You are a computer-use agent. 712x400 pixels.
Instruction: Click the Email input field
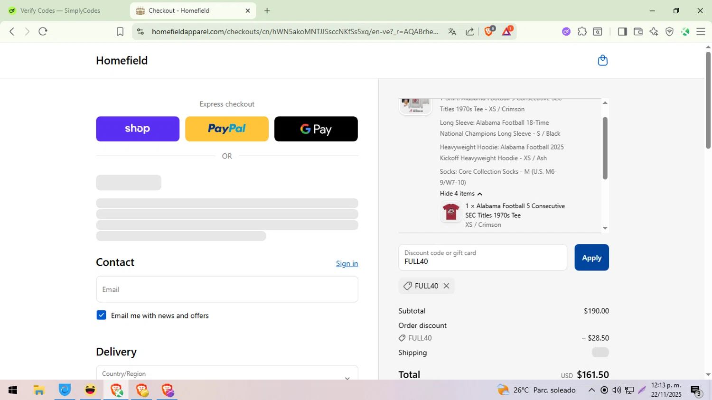click(227, 289)
